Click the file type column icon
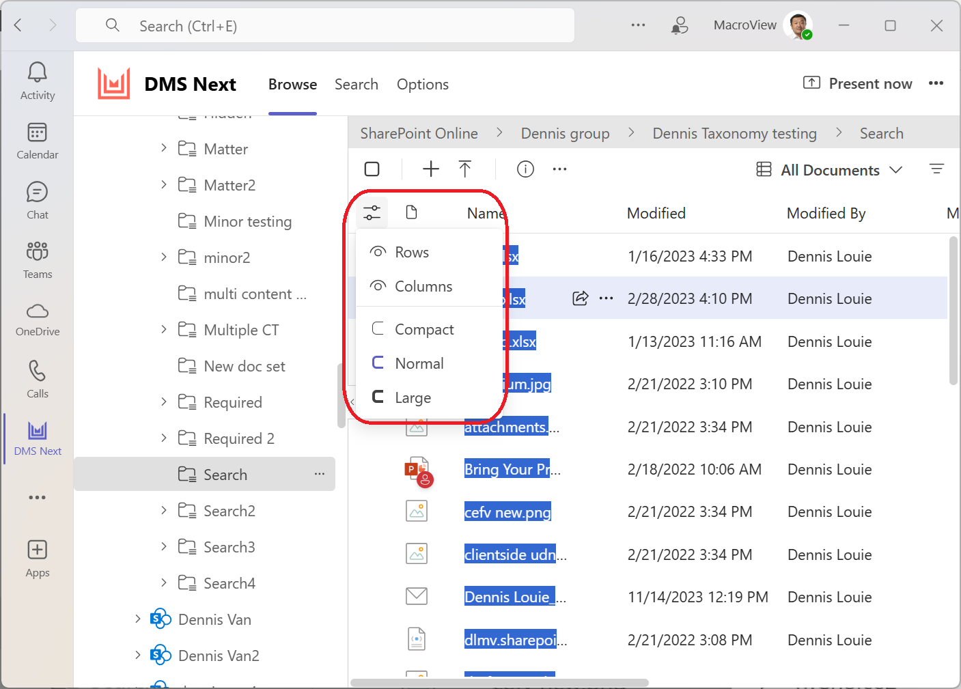Image resolution: width=961 pixels, height=689 pixels. pos(411,212)
